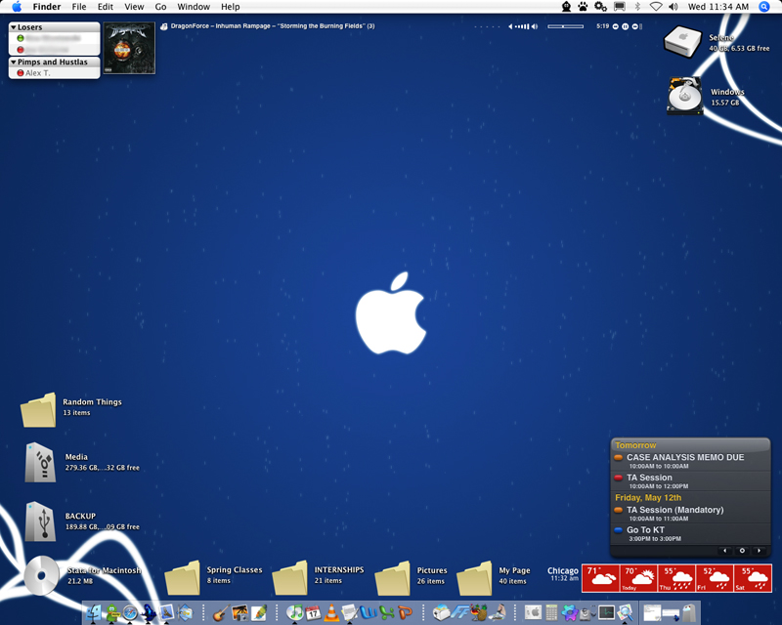Skip to previous track in music widget
Viewport: 782px width, 625px height.
click(616, 26)
